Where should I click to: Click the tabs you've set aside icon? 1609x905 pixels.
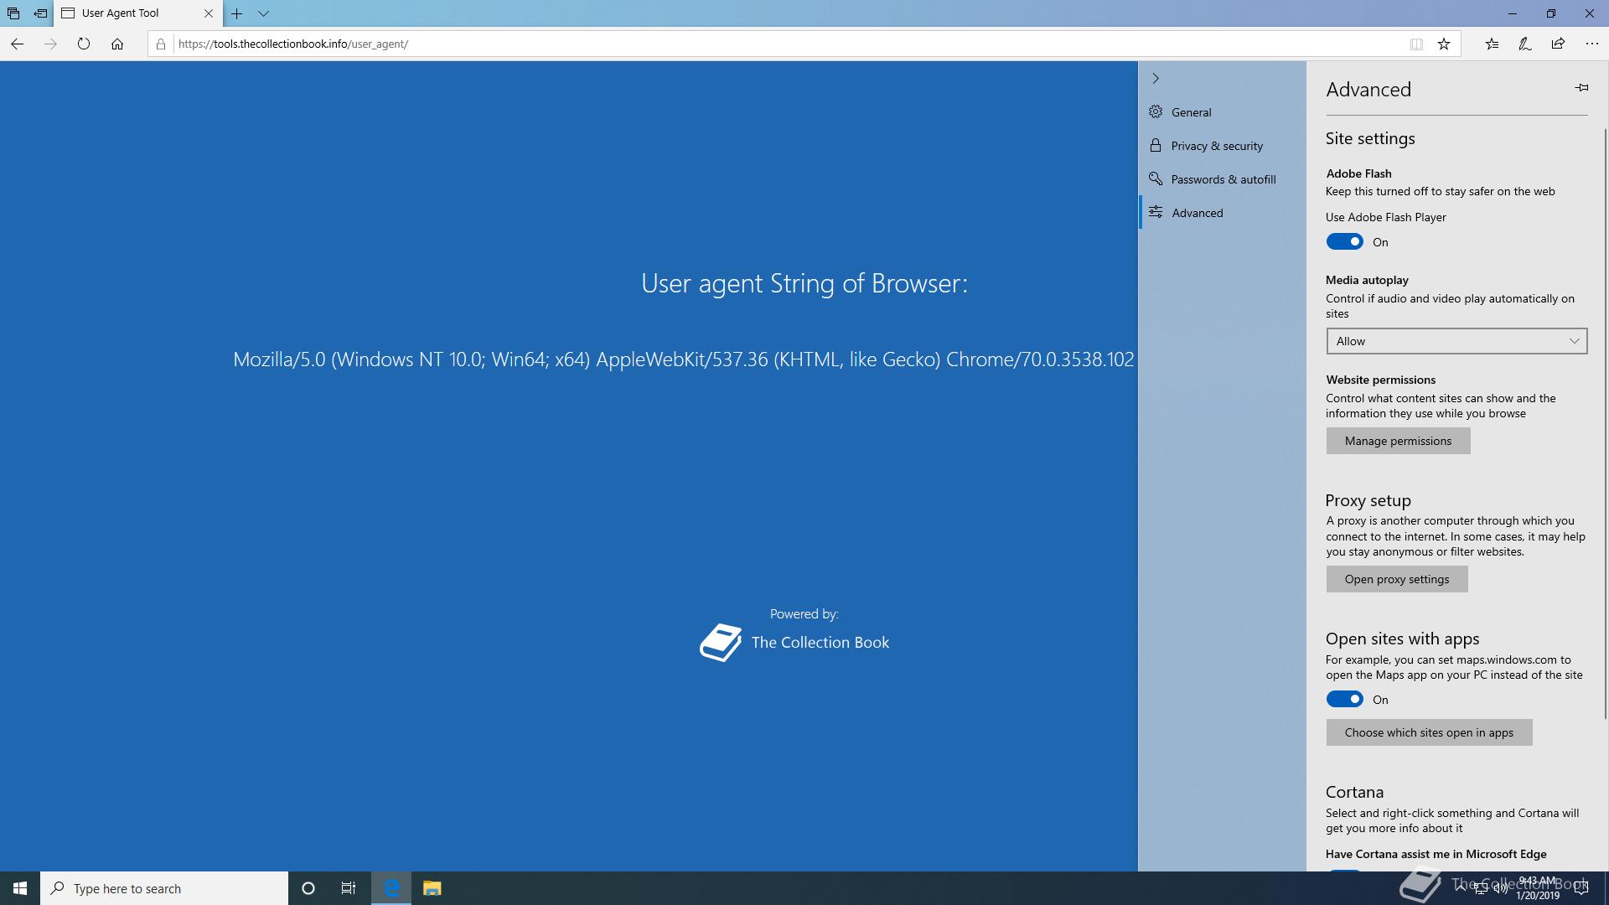13,13
